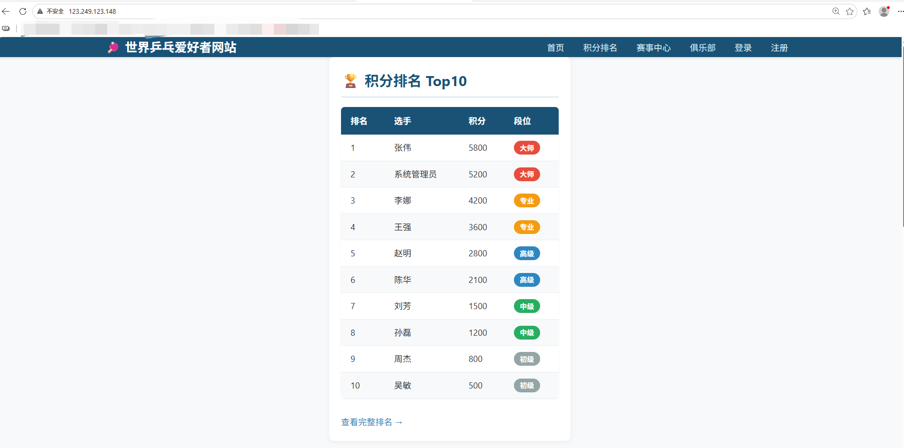The width and height of the screenshot is (904, 448).
Task: Select player name 王强
Action: click(x=402, y=227)
